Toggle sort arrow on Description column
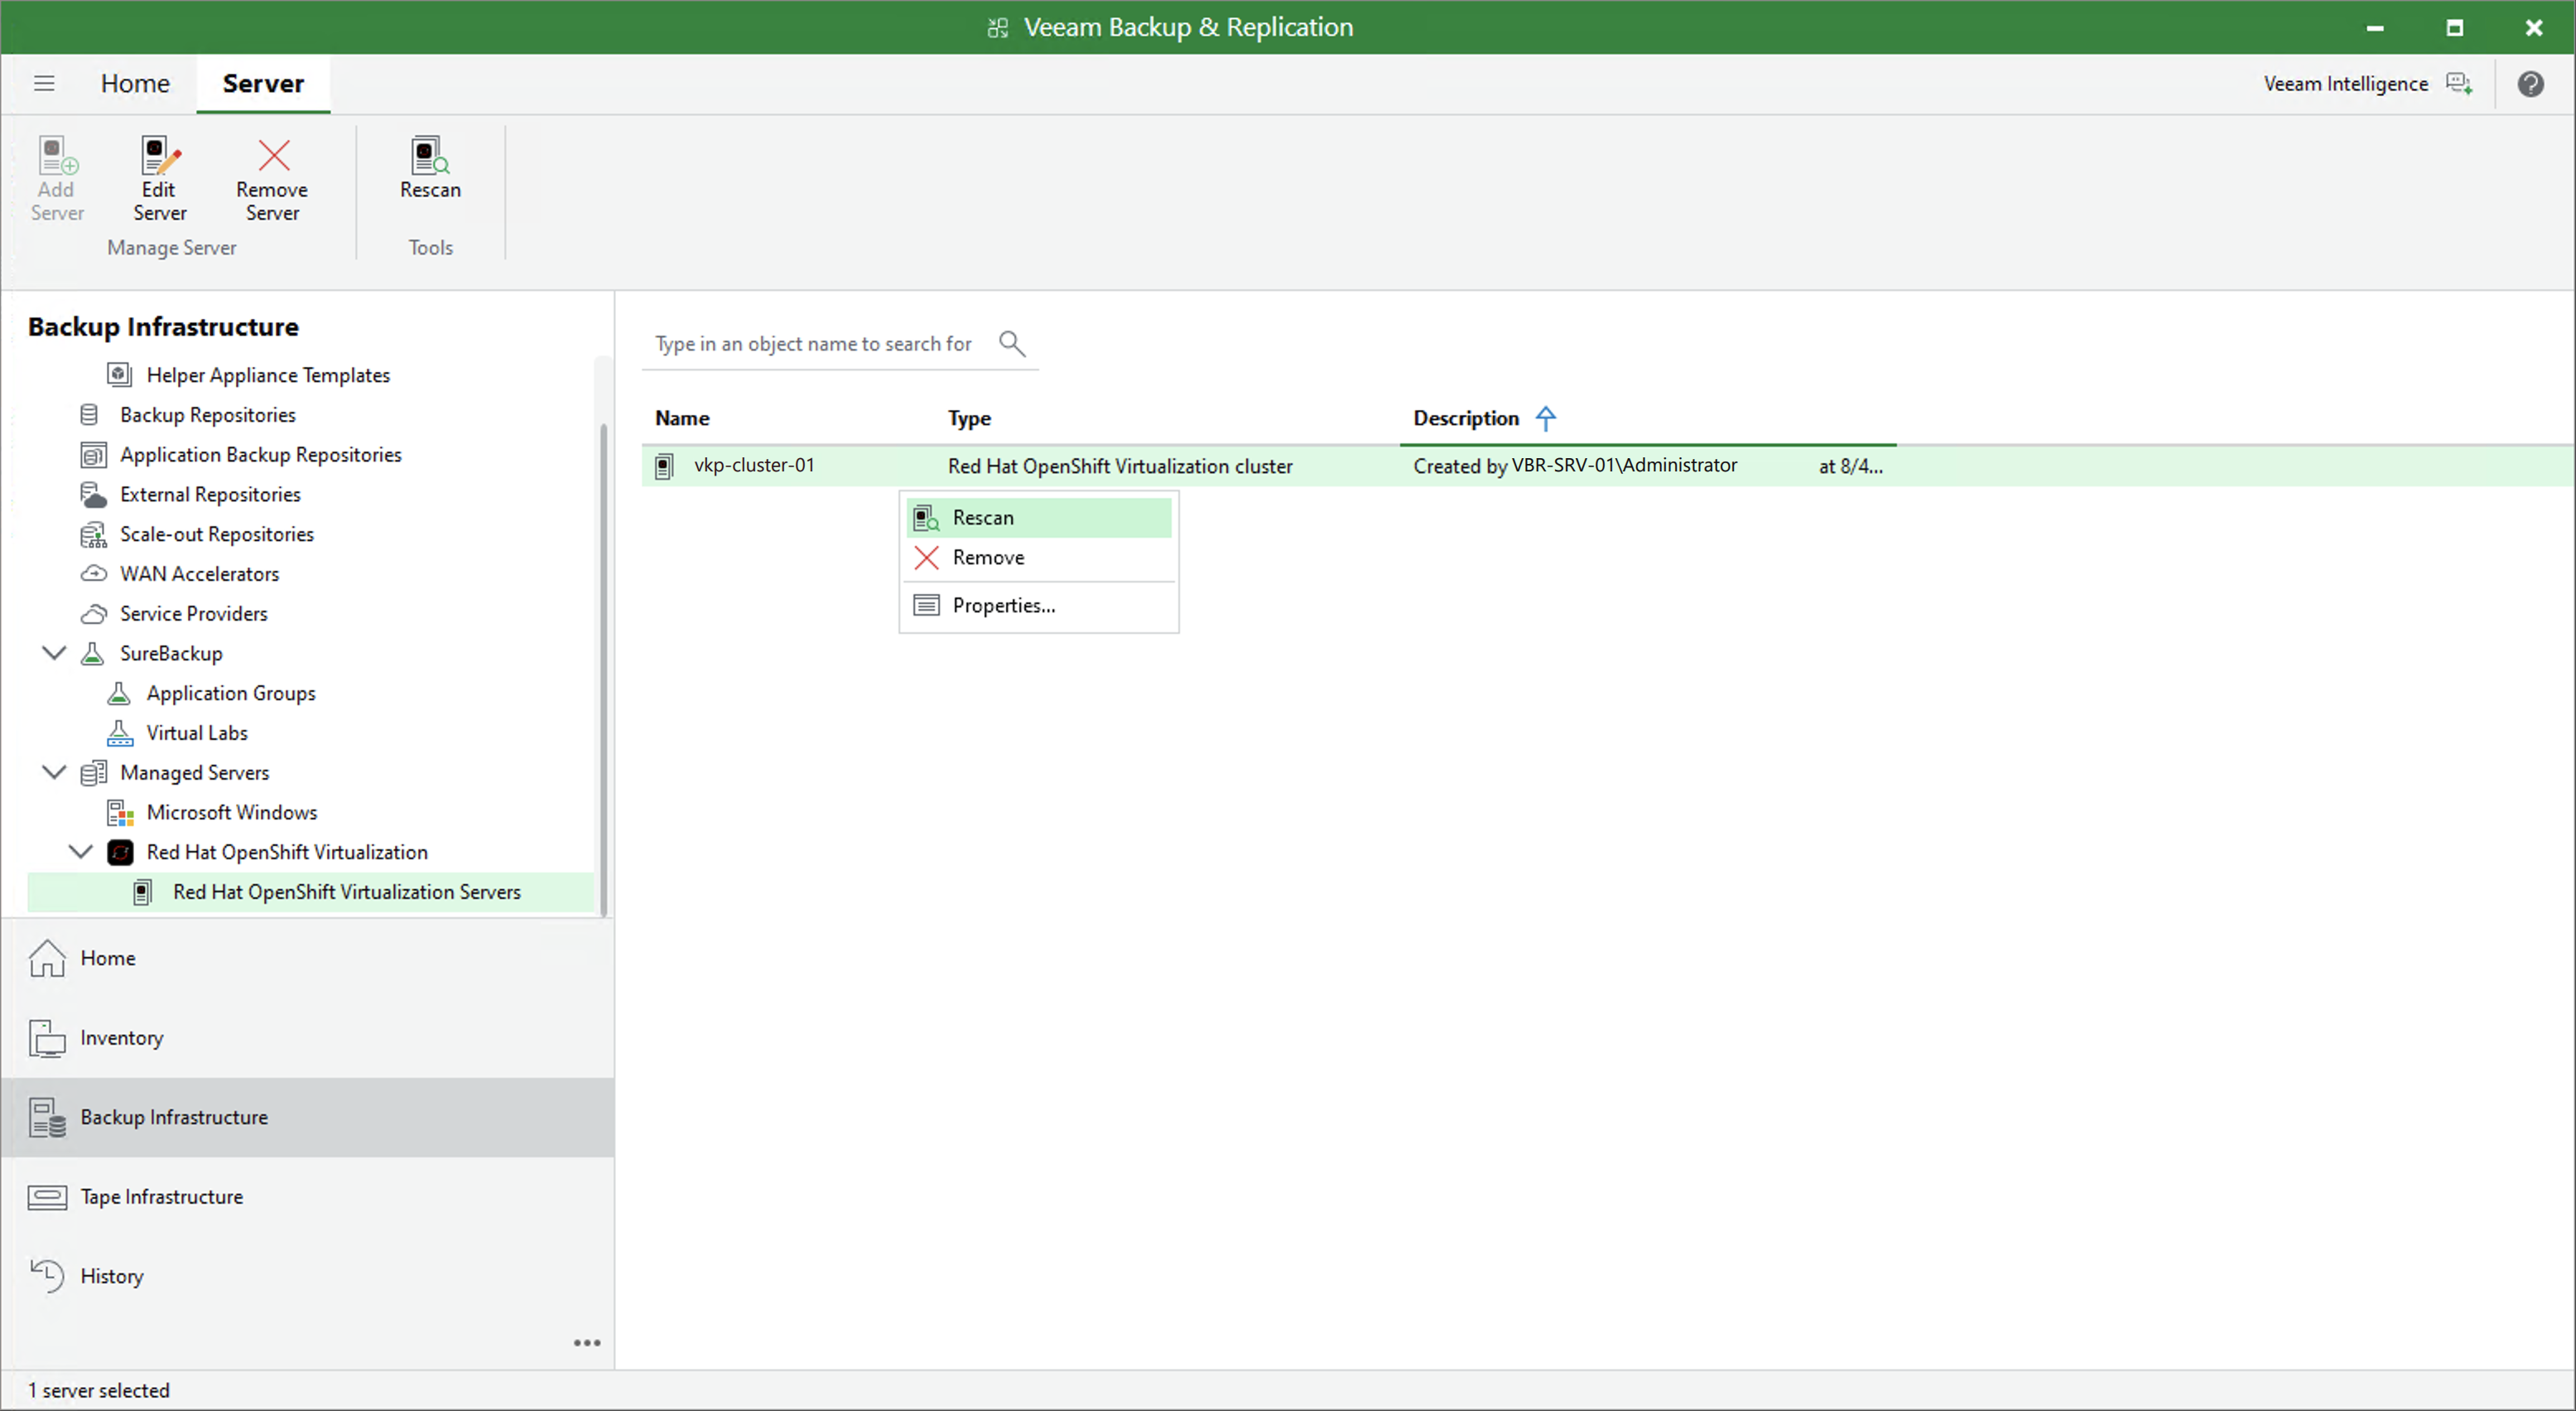The image size is (2576, 1411). point(1546,418)
